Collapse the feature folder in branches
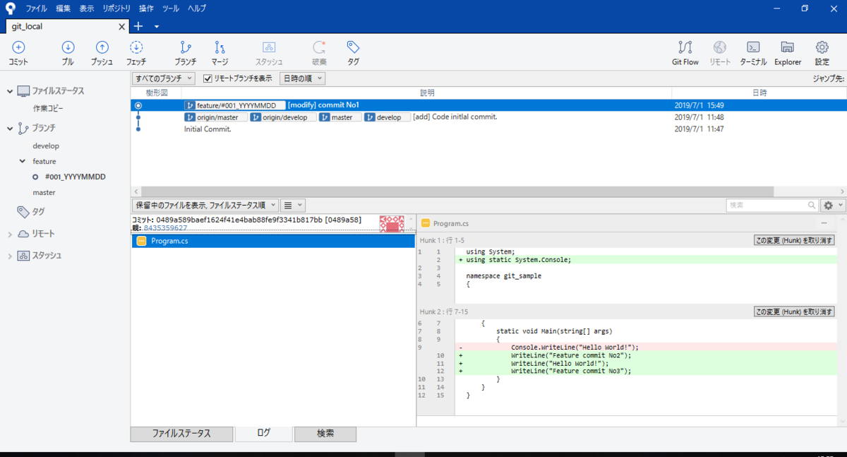The width and height of the screenshot is (847, 457). pyautogui.click(x=23, y=161)
